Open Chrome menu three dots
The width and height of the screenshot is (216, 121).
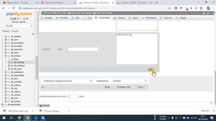(214, 8)
